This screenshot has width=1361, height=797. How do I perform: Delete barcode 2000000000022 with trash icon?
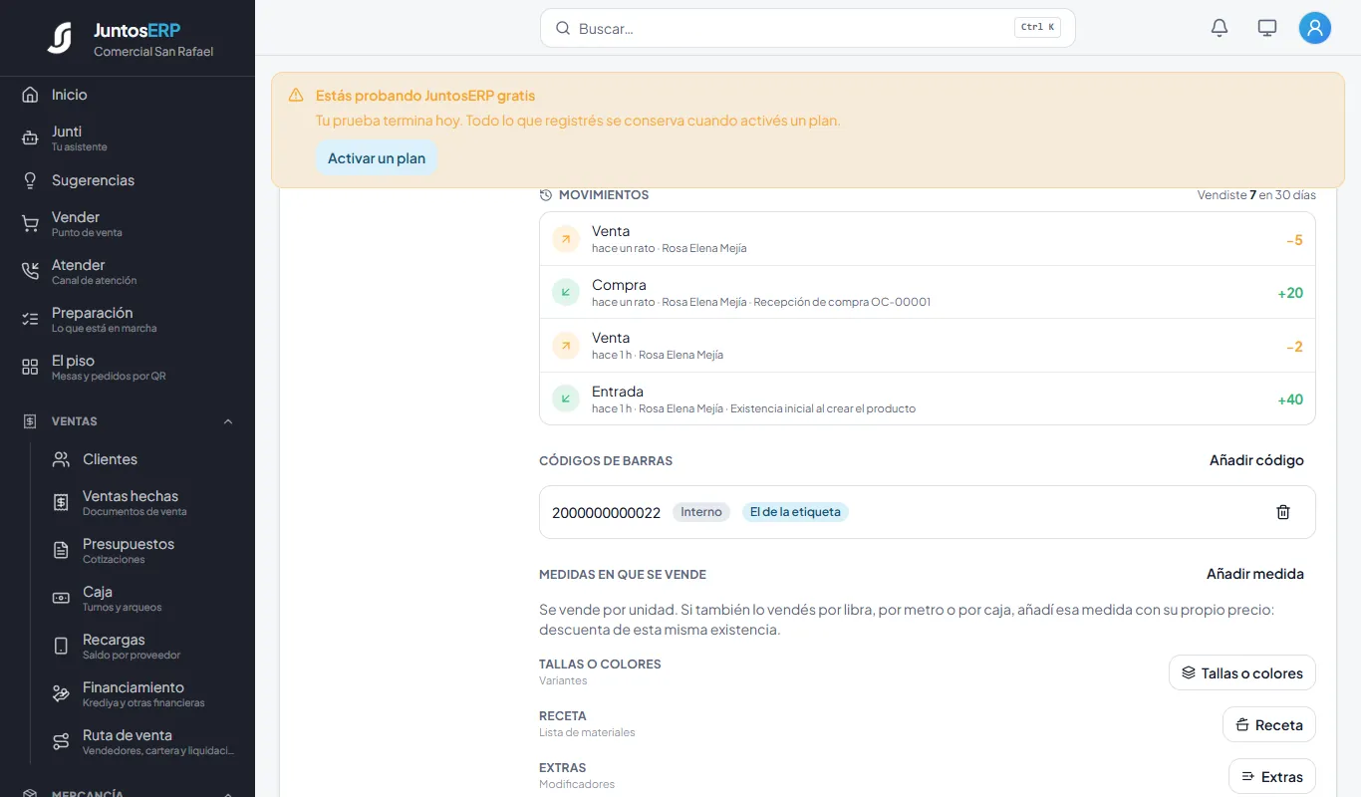1283,512
